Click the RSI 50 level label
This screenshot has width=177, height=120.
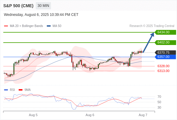pos(159,102)
